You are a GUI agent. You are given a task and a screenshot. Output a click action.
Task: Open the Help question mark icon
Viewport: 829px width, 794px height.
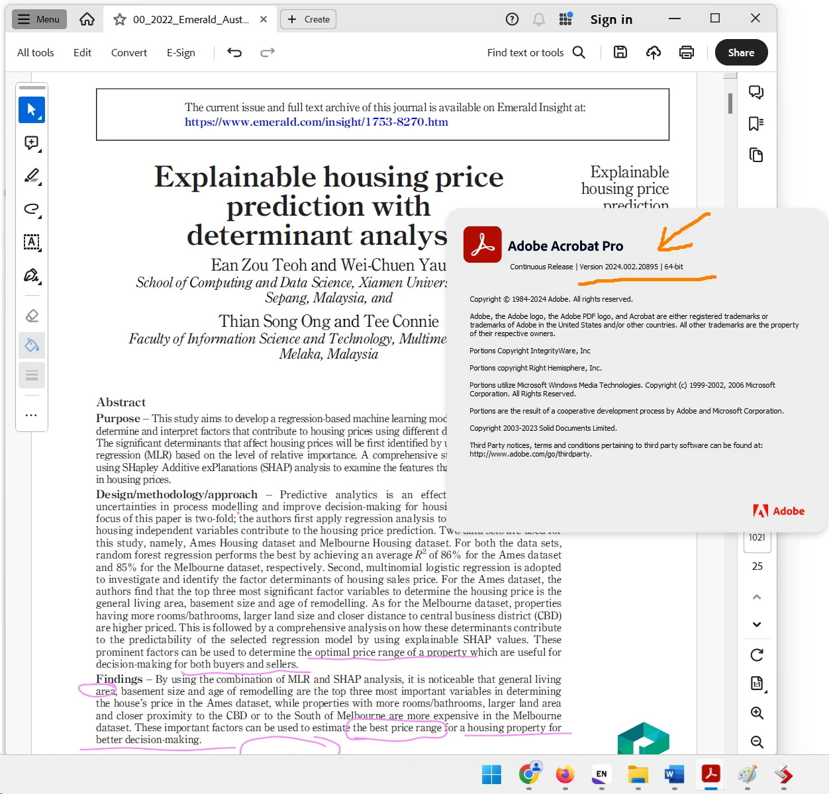512,19
